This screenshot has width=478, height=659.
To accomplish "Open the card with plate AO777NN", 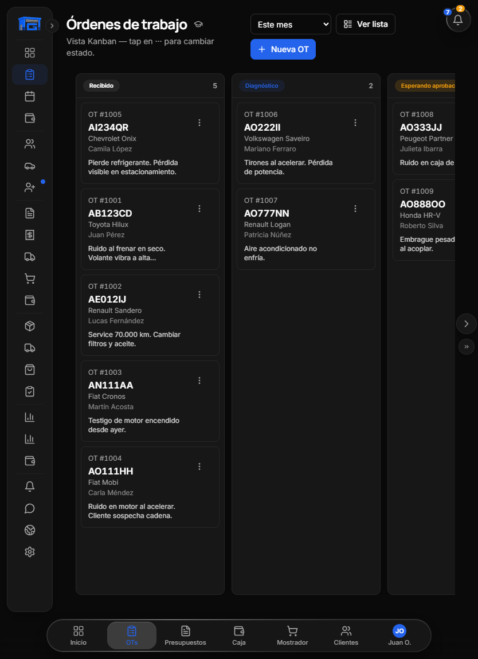I will 306,229.
